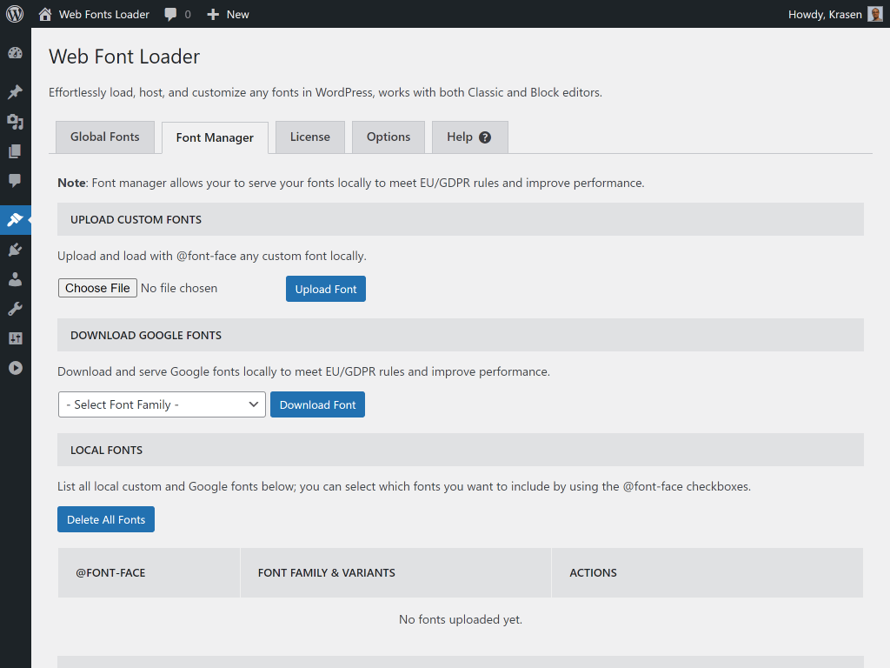Click the No fonts uploaded yet message
This screenshot has width=890, height=668.
coord(461,619)
